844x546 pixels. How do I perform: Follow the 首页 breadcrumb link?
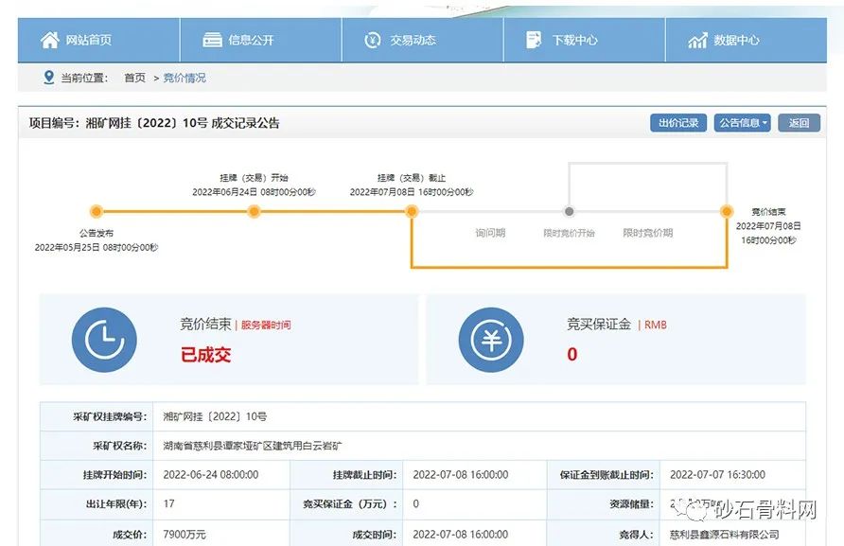134,78
